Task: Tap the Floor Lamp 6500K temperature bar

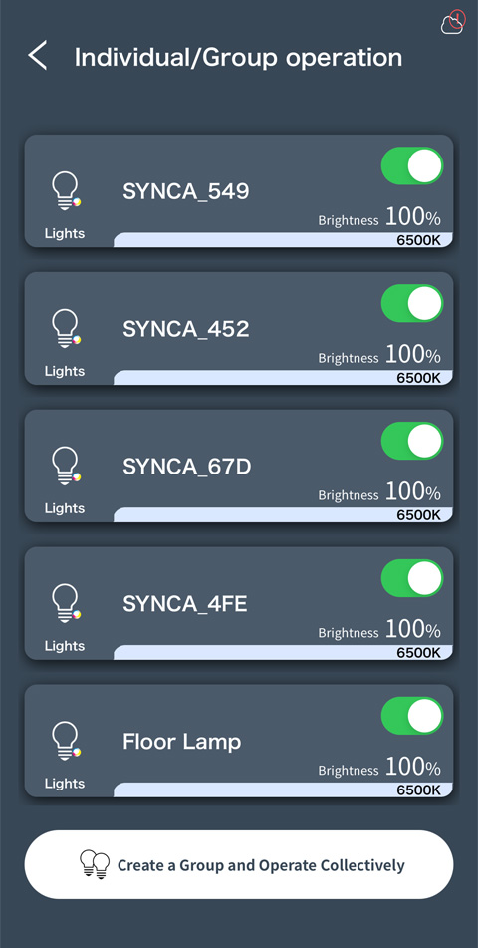Action: [x=283, y=790]
